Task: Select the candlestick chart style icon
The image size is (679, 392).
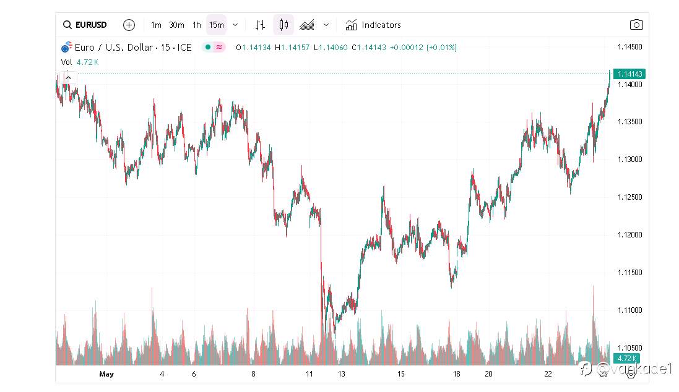Action: pos(283,25)
